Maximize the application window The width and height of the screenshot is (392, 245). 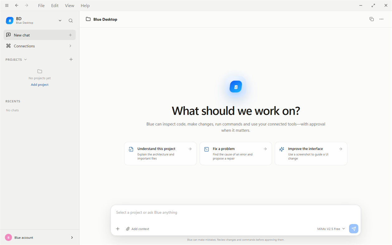click(373, 5)
